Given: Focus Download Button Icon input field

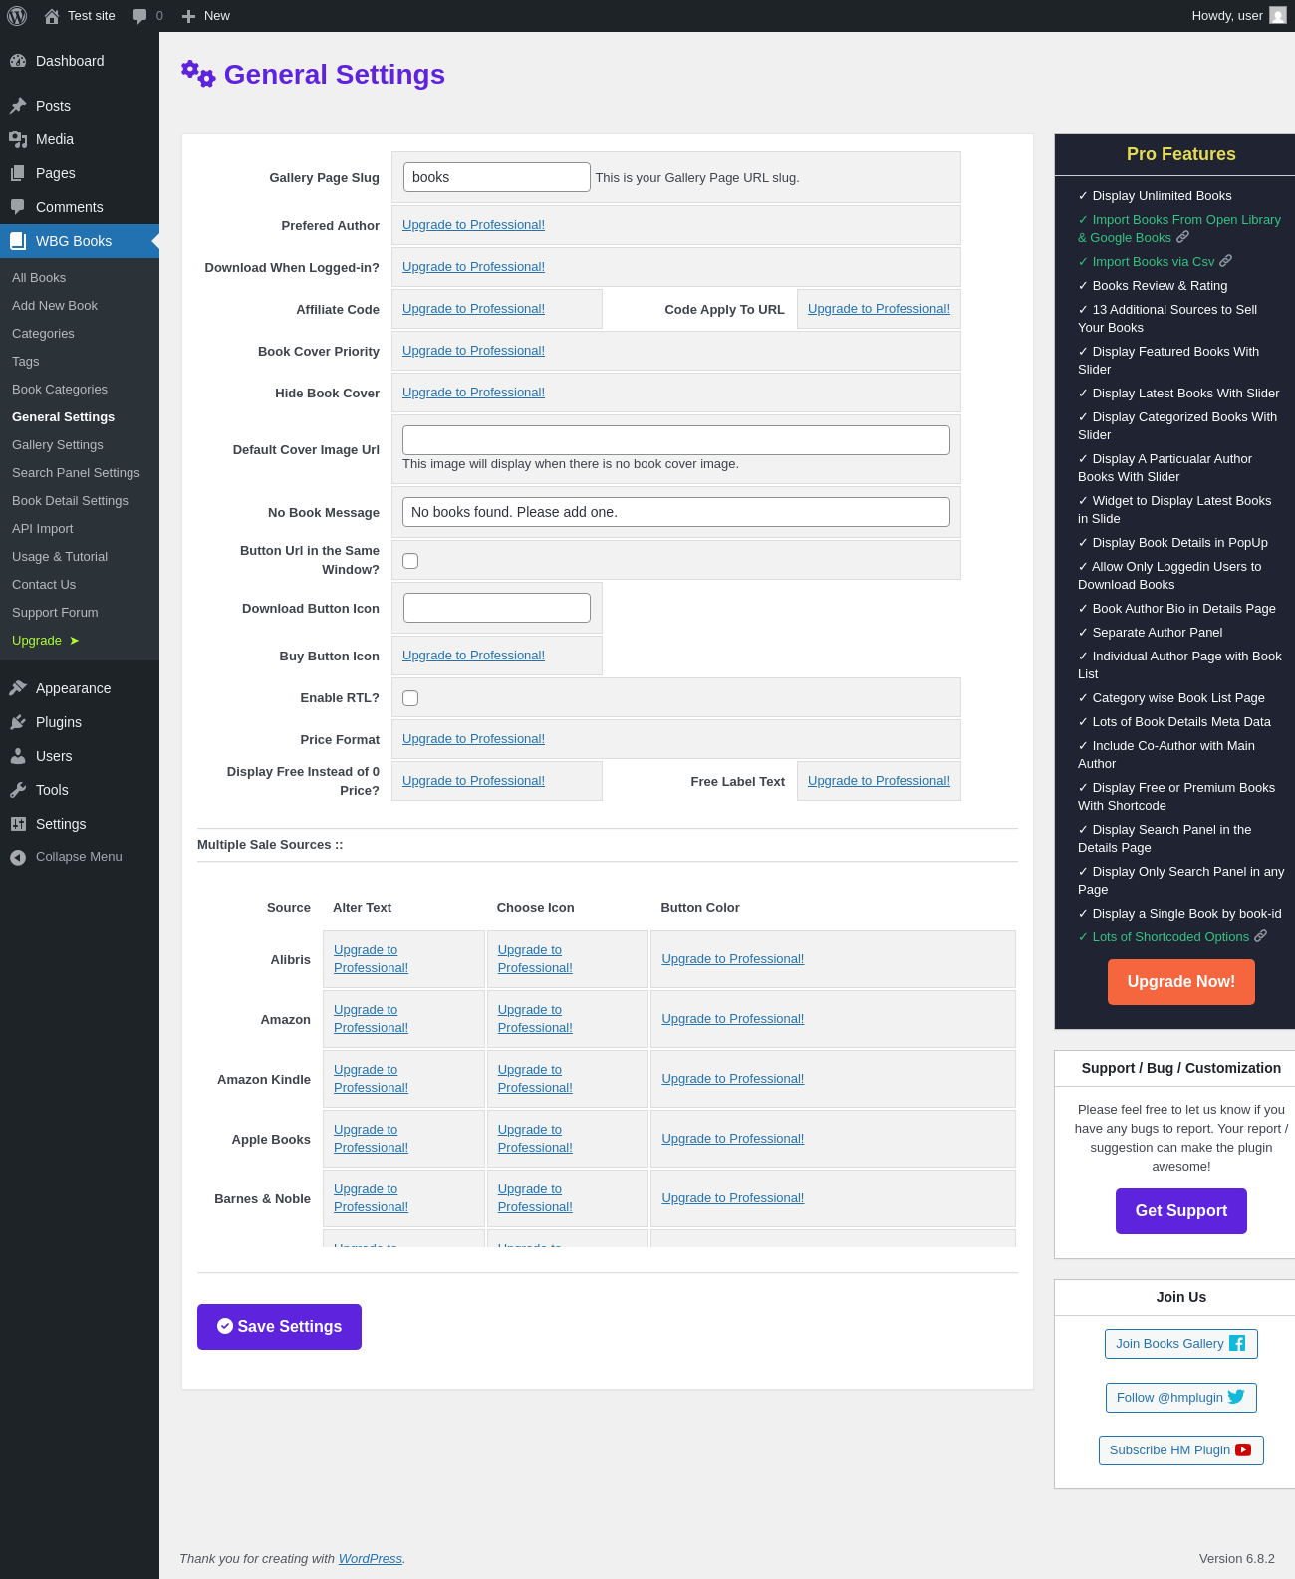Looking at the screenshot, I should (x=497, y=608).
